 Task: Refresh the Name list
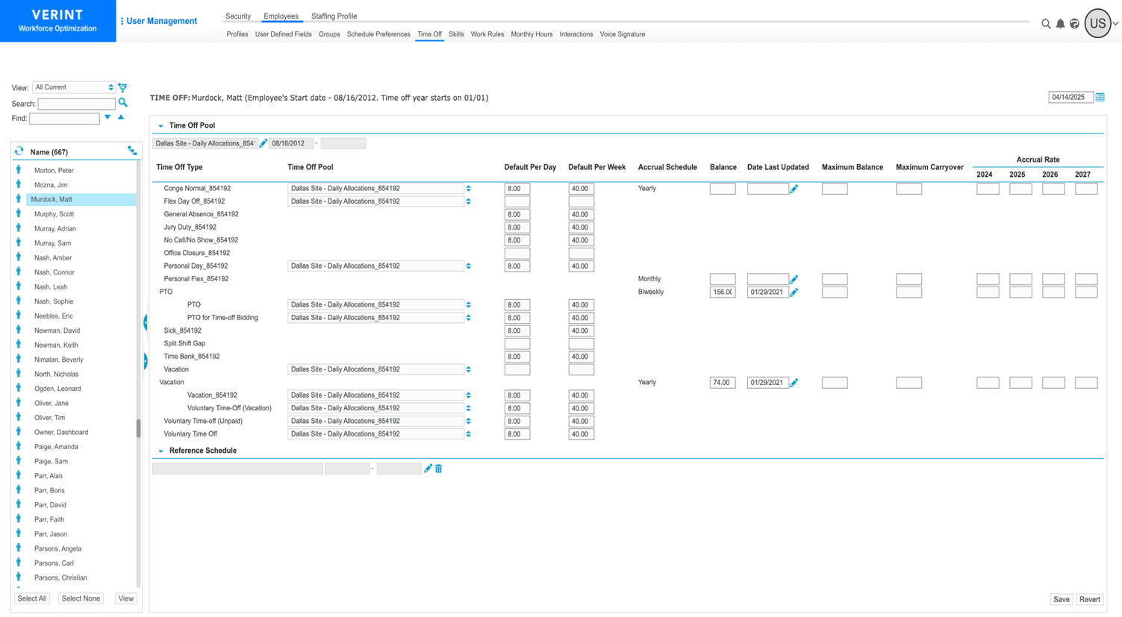click(19, 151)
